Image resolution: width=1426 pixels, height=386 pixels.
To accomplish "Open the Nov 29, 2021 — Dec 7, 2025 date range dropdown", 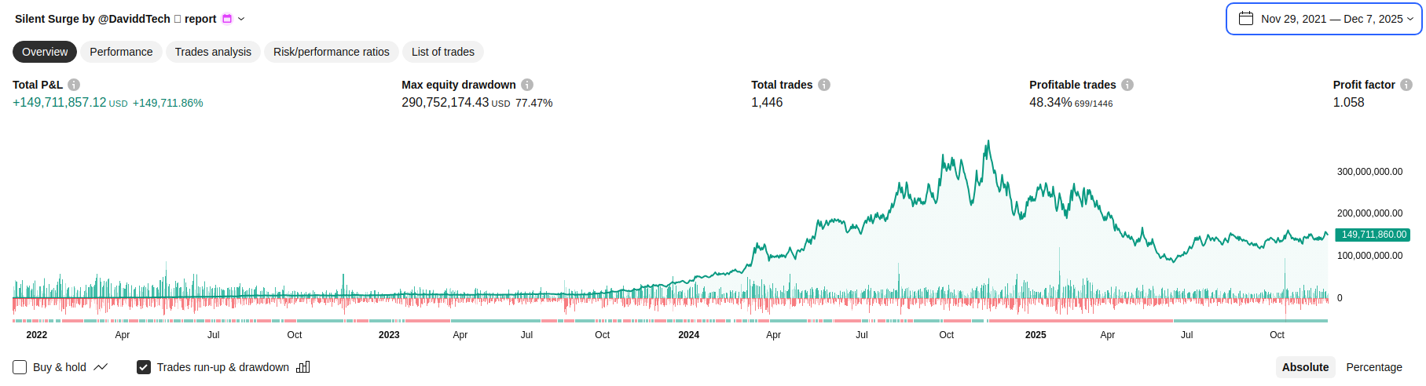I will click(1333, 19).
